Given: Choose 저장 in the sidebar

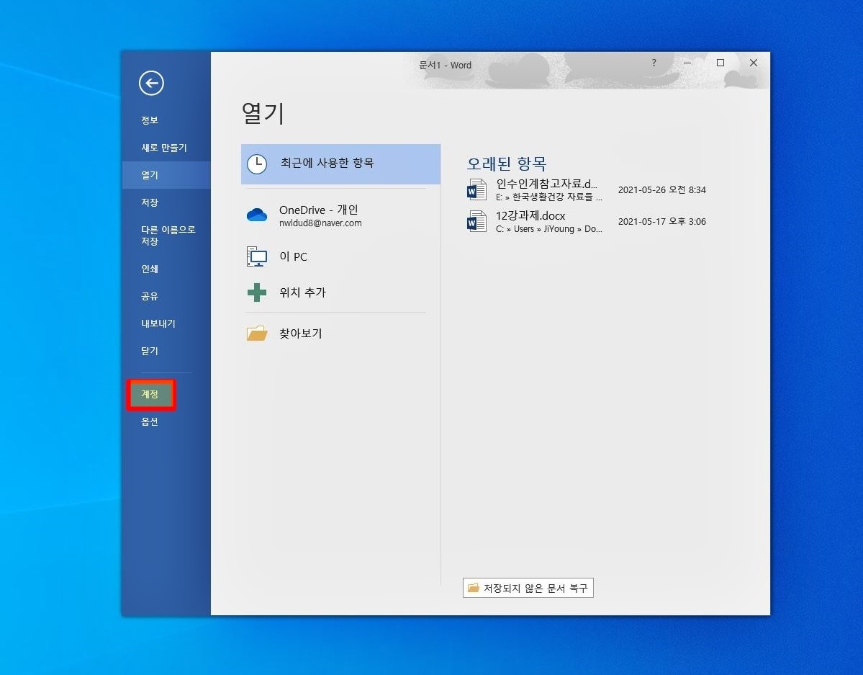Looking at the screenshot, I should click(166, 202).
